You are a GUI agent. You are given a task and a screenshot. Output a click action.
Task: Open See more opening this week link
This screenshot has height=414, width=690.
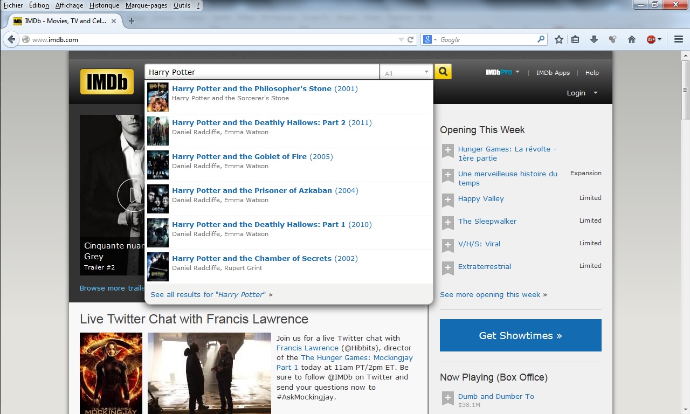pos(493,294)
